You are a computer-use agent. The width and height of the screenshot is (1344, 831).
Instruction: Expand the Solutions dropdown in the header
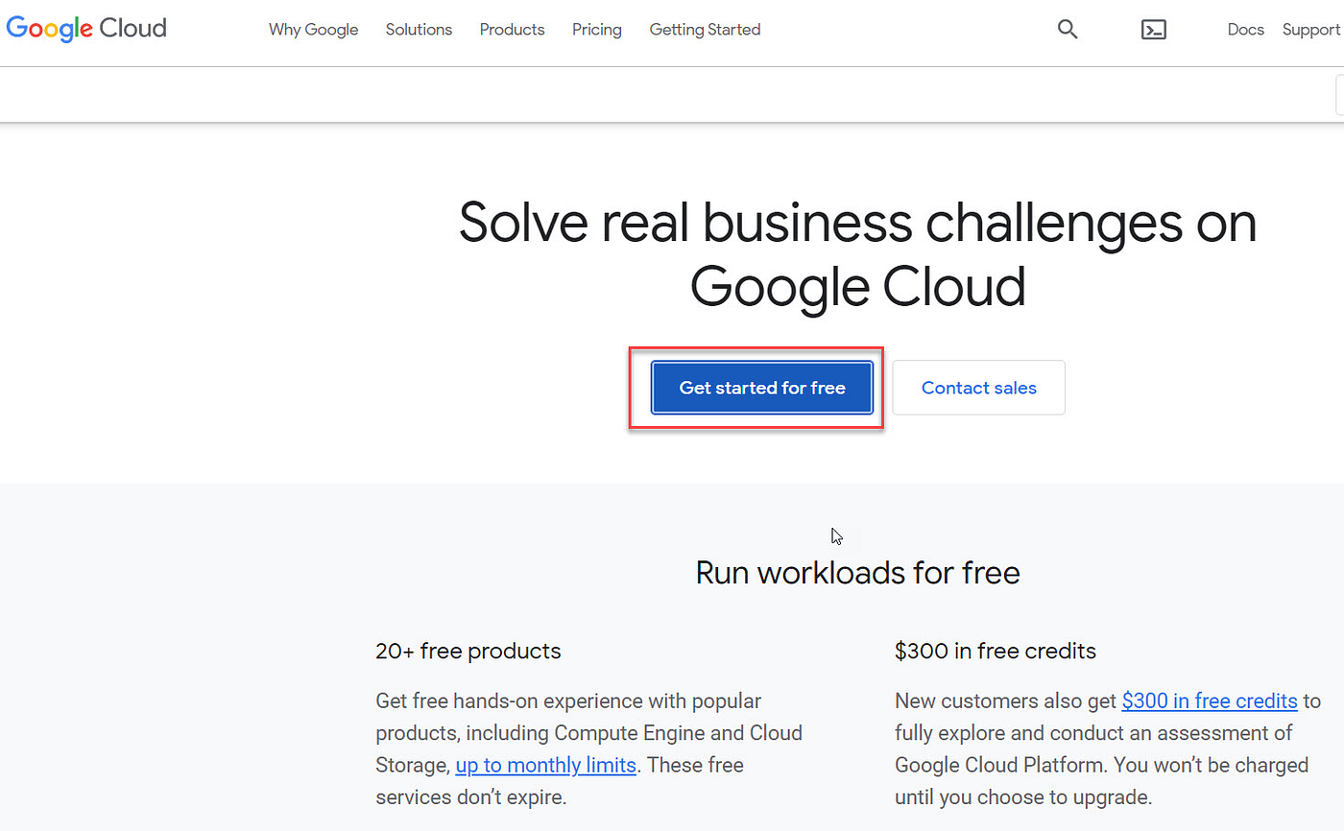coord(419,30)
